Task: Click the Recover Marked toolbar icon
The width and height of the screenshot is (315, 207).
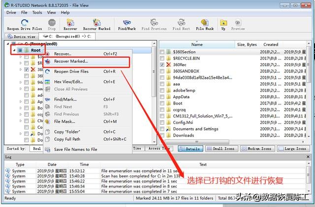Action: click(96, 22)
